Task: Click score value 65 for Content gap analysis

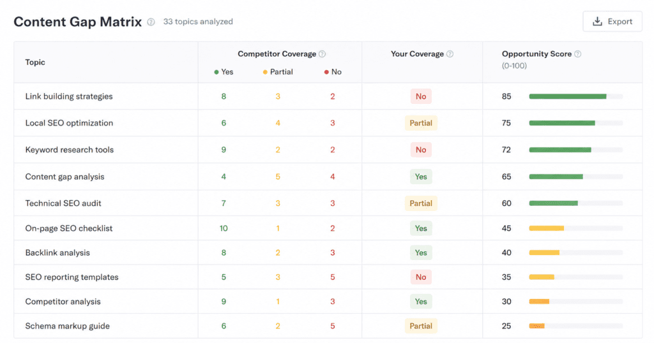Action: pyautogui.click(x=506, y=177)
